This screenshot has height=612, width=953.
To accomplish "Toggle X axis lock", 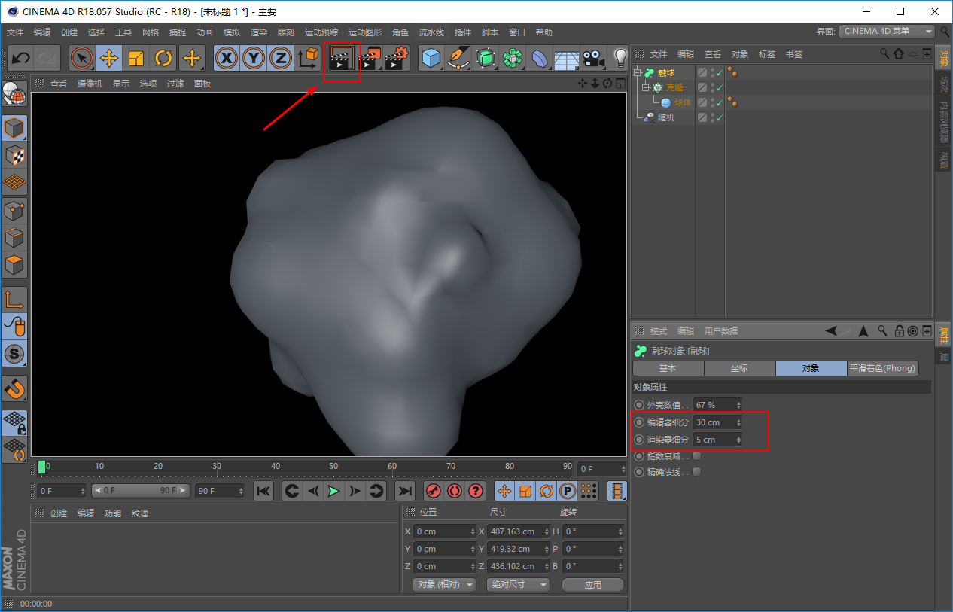I will [x=227, y=58].
